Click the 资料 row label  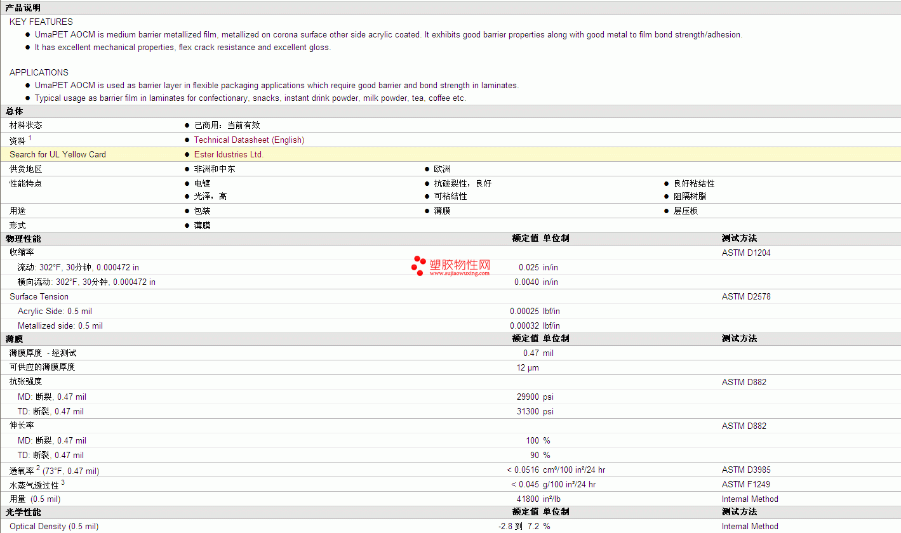18,140
